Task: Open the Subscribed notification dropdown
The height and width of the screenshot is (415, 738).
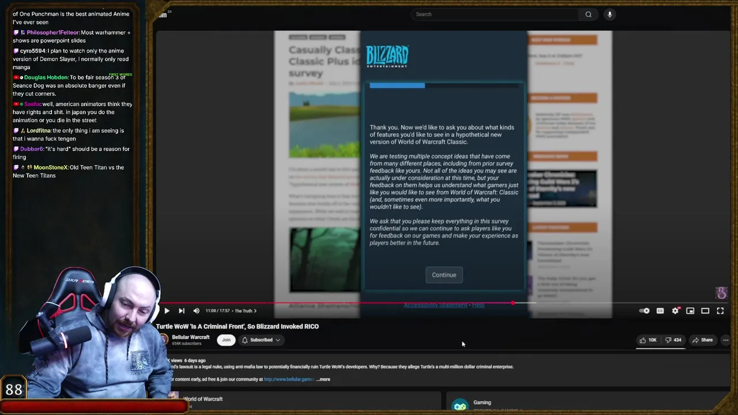Action: pos(261,340)
